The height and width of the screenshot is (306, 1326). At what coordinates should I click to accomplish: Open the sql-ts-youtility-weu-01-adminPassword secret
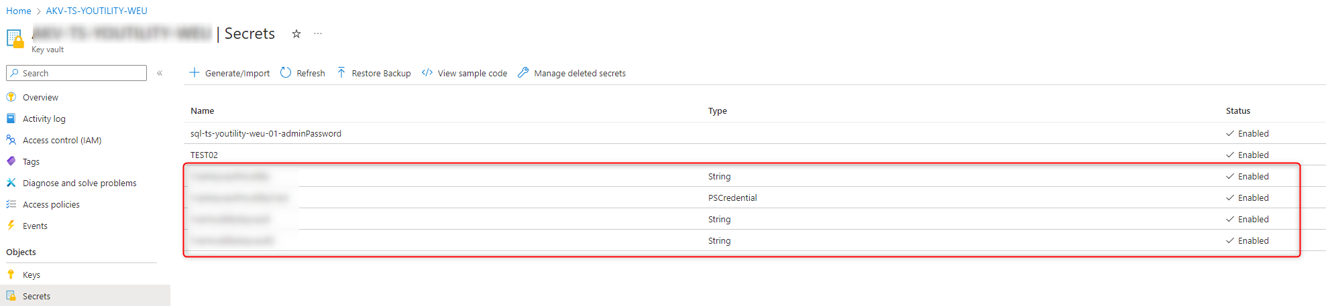coord(266,134)
